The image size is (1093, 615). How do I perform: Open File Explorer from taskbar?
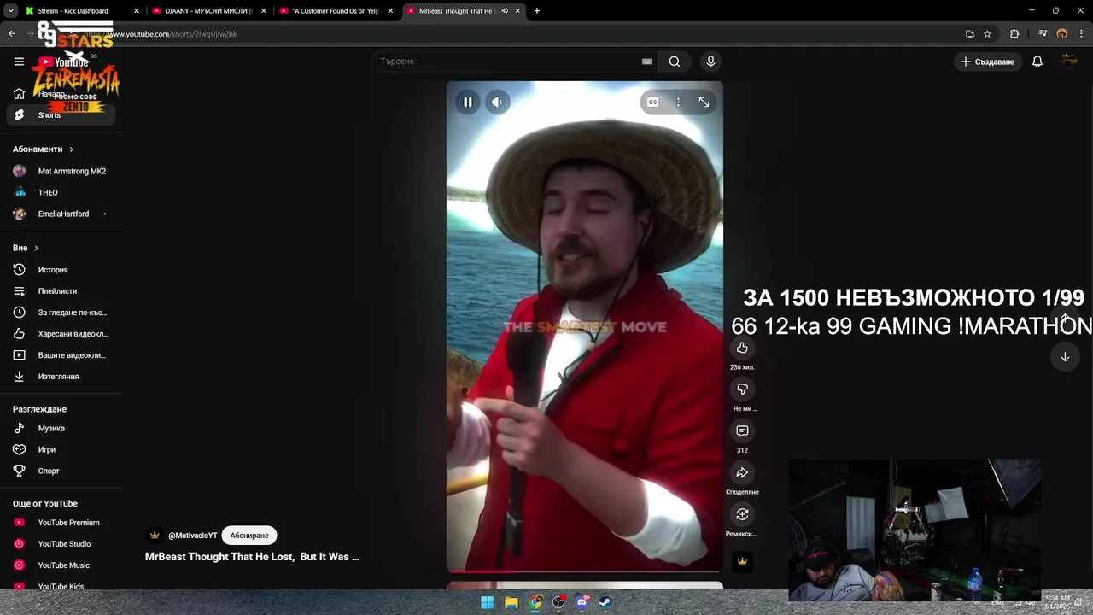tap(511, 602)
